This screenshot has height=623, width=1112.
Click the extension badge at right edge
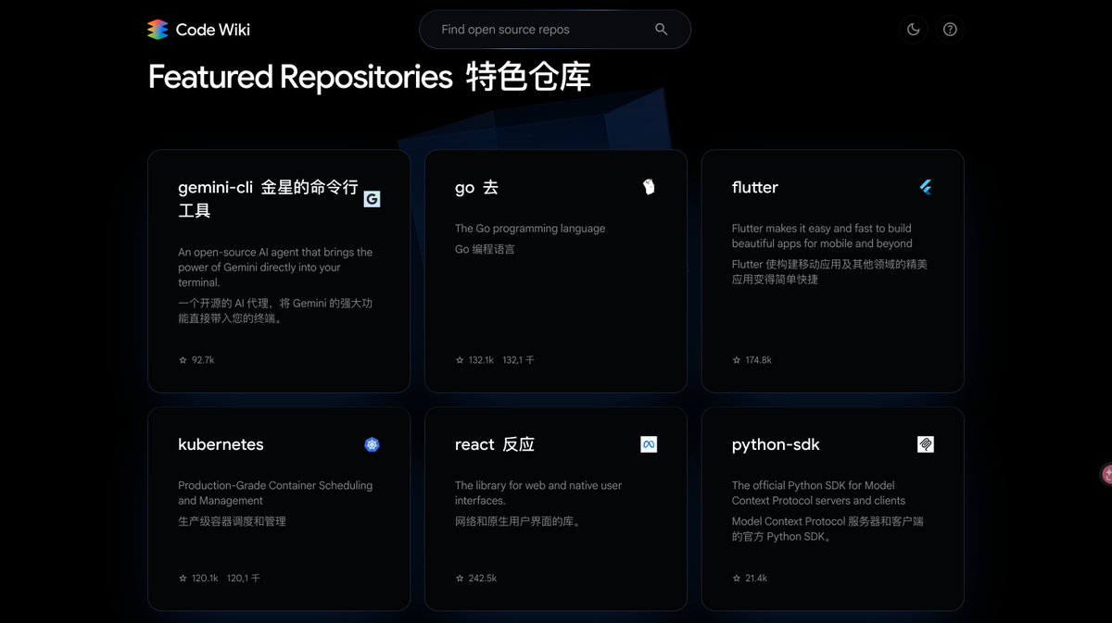(x=1106, y=474)
